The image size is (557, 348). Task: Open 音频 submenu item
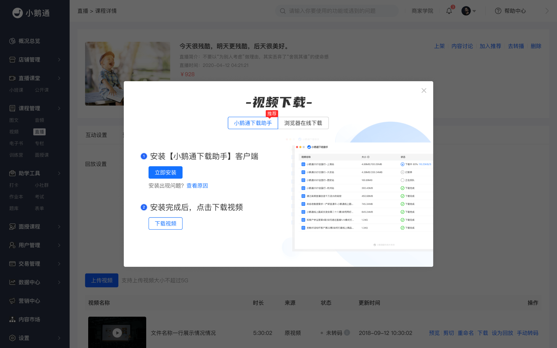[x=39, y=120]
